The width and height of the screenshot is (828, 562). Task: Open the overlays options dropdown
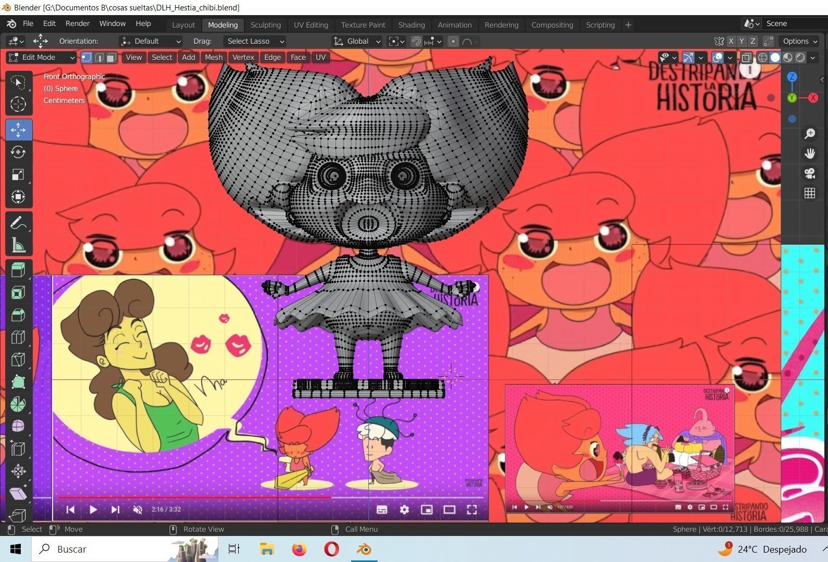730,57
